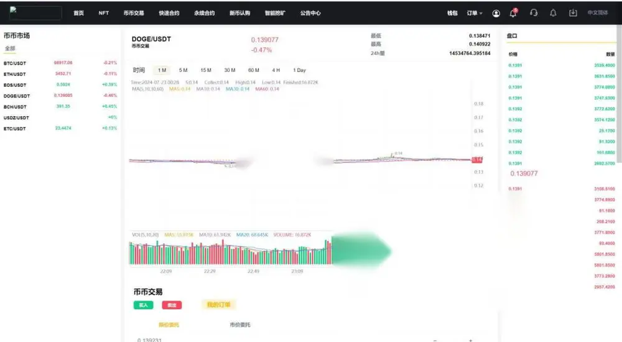This screenshot has width=622, height=342.
Task: Select the 市价委托 market order tab
Action: tap(240, 325)
